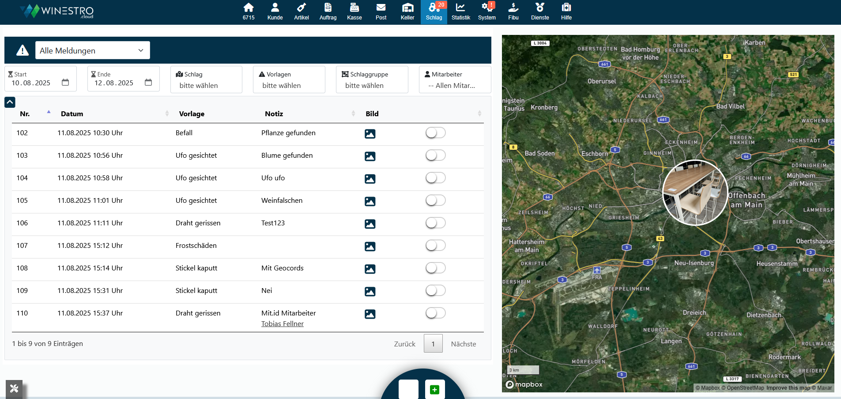This screenshot has height=399, width=841.
Task: Click image icon for entry 102
Action: click(370, 134)
